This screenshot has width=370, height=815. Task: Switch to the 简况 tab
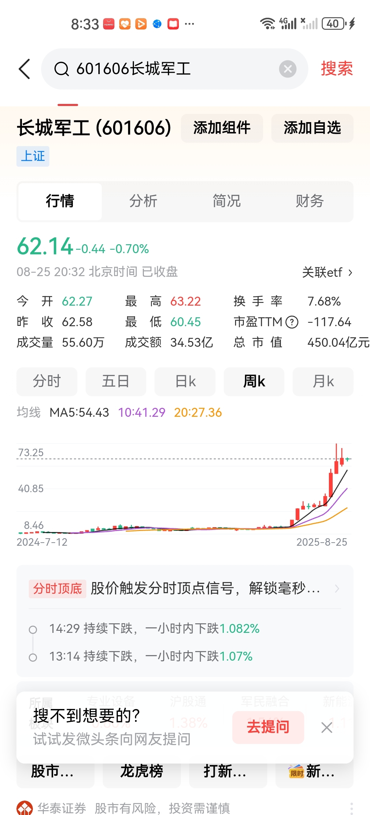(226, 201)
